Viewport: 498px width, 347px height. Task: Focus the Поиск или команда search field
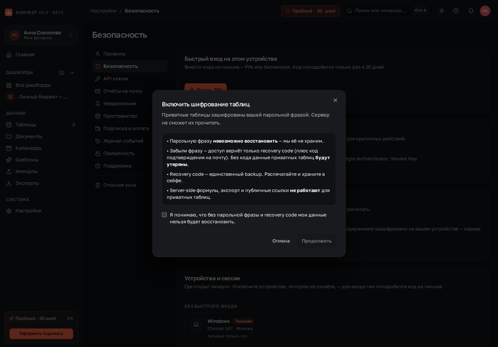coord(387,11)
